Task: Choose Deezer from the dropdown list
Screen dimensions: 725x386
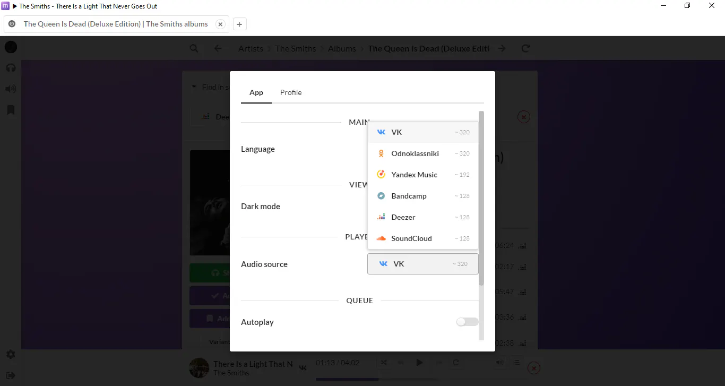Action: coord(423,217)
